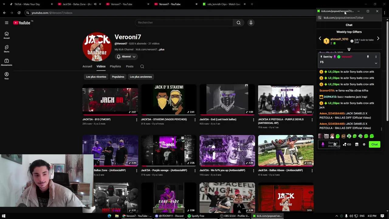Open the kick.com/verooni7 channel link
Viewport: 389px width, 219px height.
click(146, 49)
